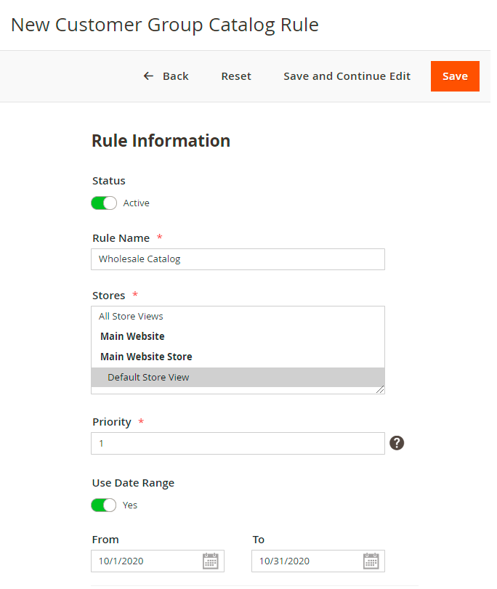
Task: Focus the Rule Name text field
Action: [238, 259]
